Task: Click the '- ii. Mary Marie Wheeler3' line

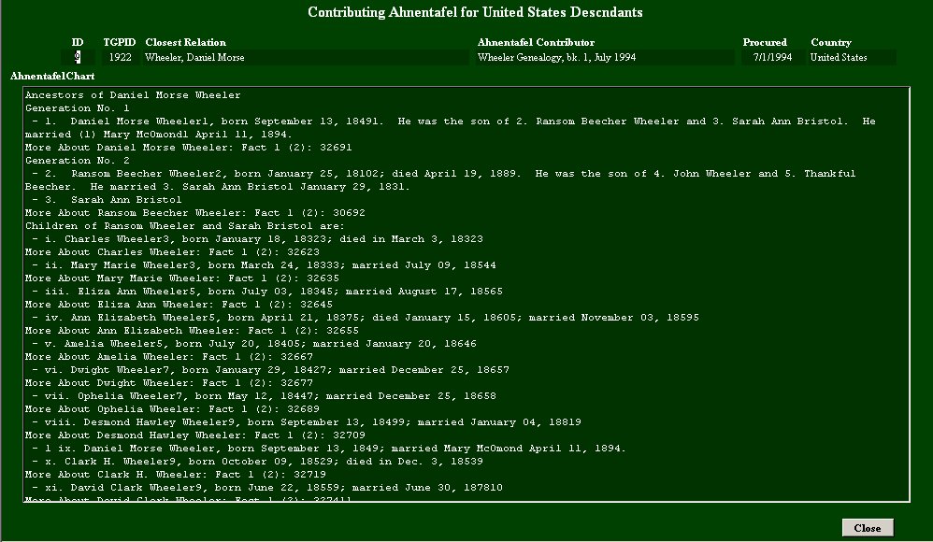Action: (x=265, y=265)
